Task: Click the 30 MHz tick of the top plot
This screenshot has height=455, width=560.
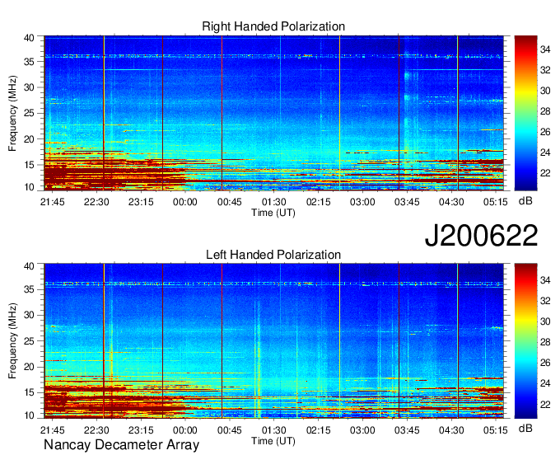Action: tap(29, 87)
